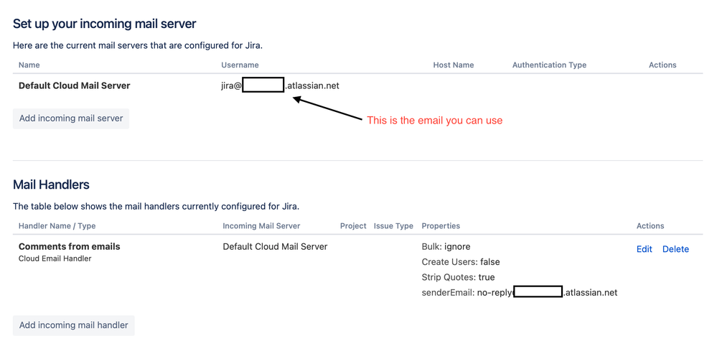
Task: Click the Handler Name / Type column header
Action: tap(57, 226)
